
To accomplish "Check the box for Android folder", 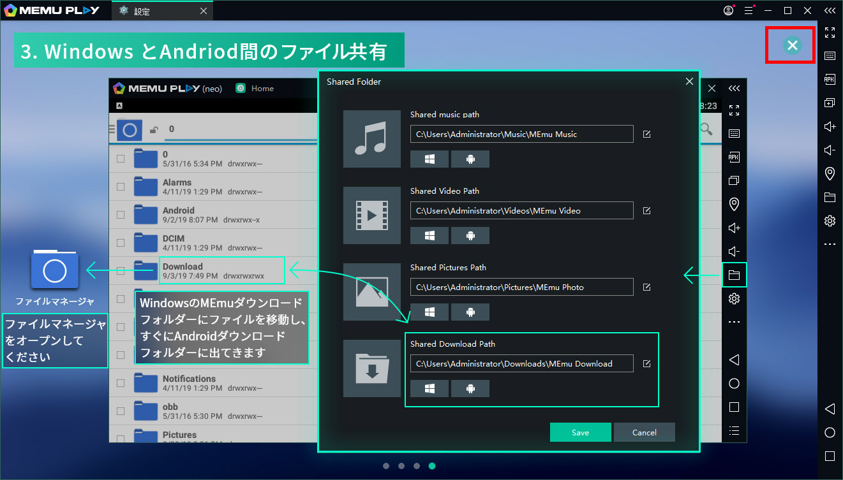I will point(121,215).
